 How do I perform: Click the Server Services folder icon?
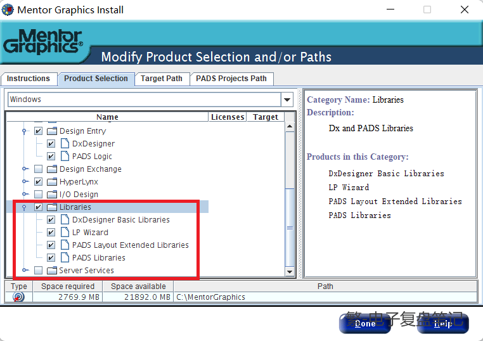(52, 271)
